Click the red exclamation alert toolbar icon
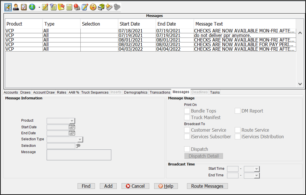Viewport: 306px width, 195px height. coord(77,7)
